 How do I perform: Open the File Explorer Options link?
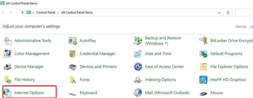(x=229, y=67)
